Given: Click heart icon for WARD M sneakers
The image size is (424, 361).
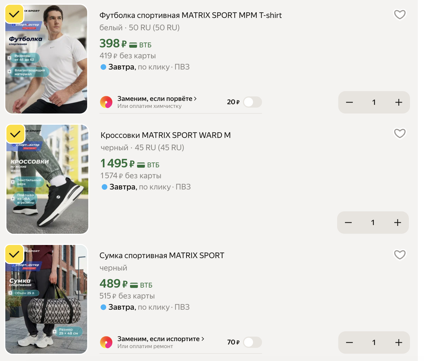Looking at the screenshot, I should tap(400, 133).
